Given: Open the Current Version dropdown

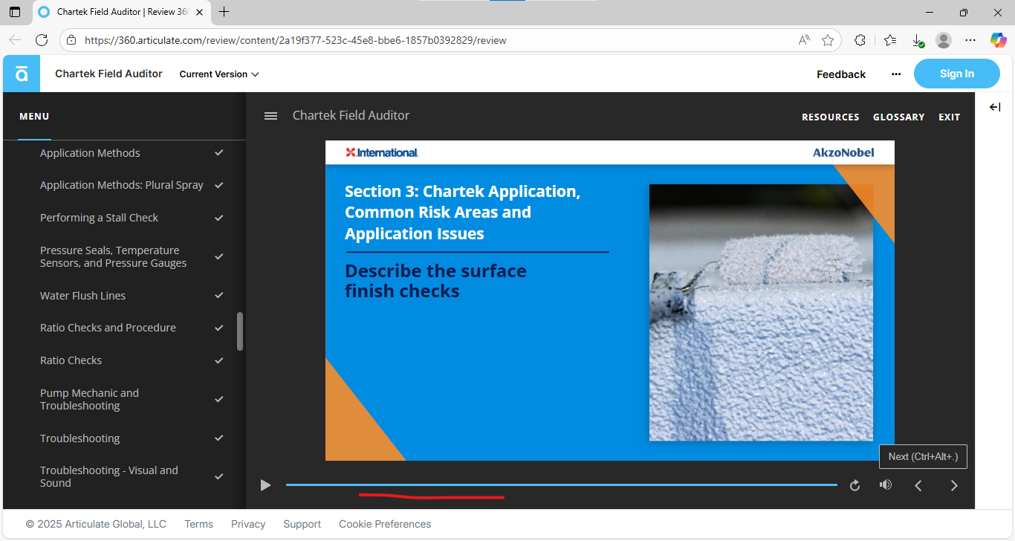Looking at the screenshot, I should click(x=219, y=74).
